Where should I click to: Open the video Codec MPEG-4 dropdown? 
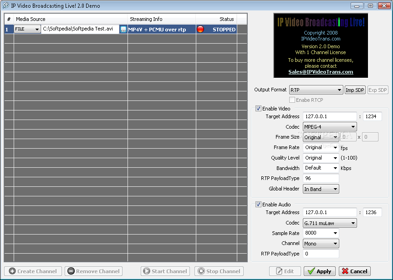click(330, 127)
